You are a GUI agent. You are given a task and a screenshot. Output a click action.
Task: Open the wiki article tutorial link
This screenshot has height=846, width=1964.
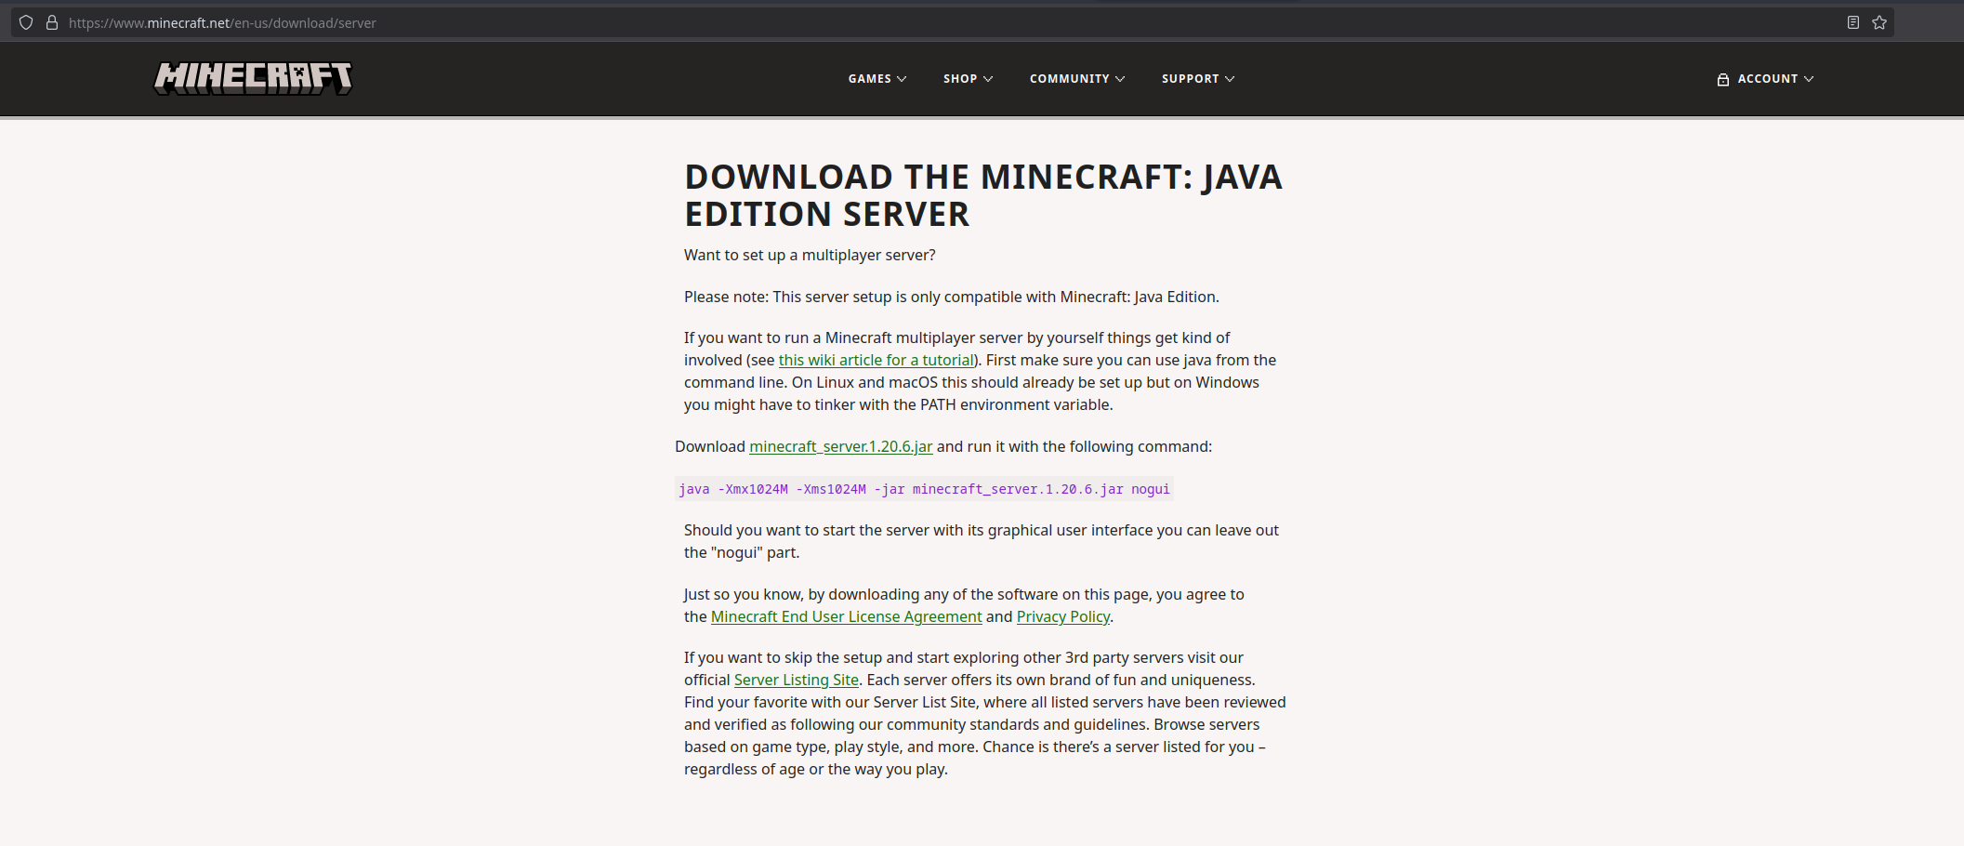click(x=876, y=360)
